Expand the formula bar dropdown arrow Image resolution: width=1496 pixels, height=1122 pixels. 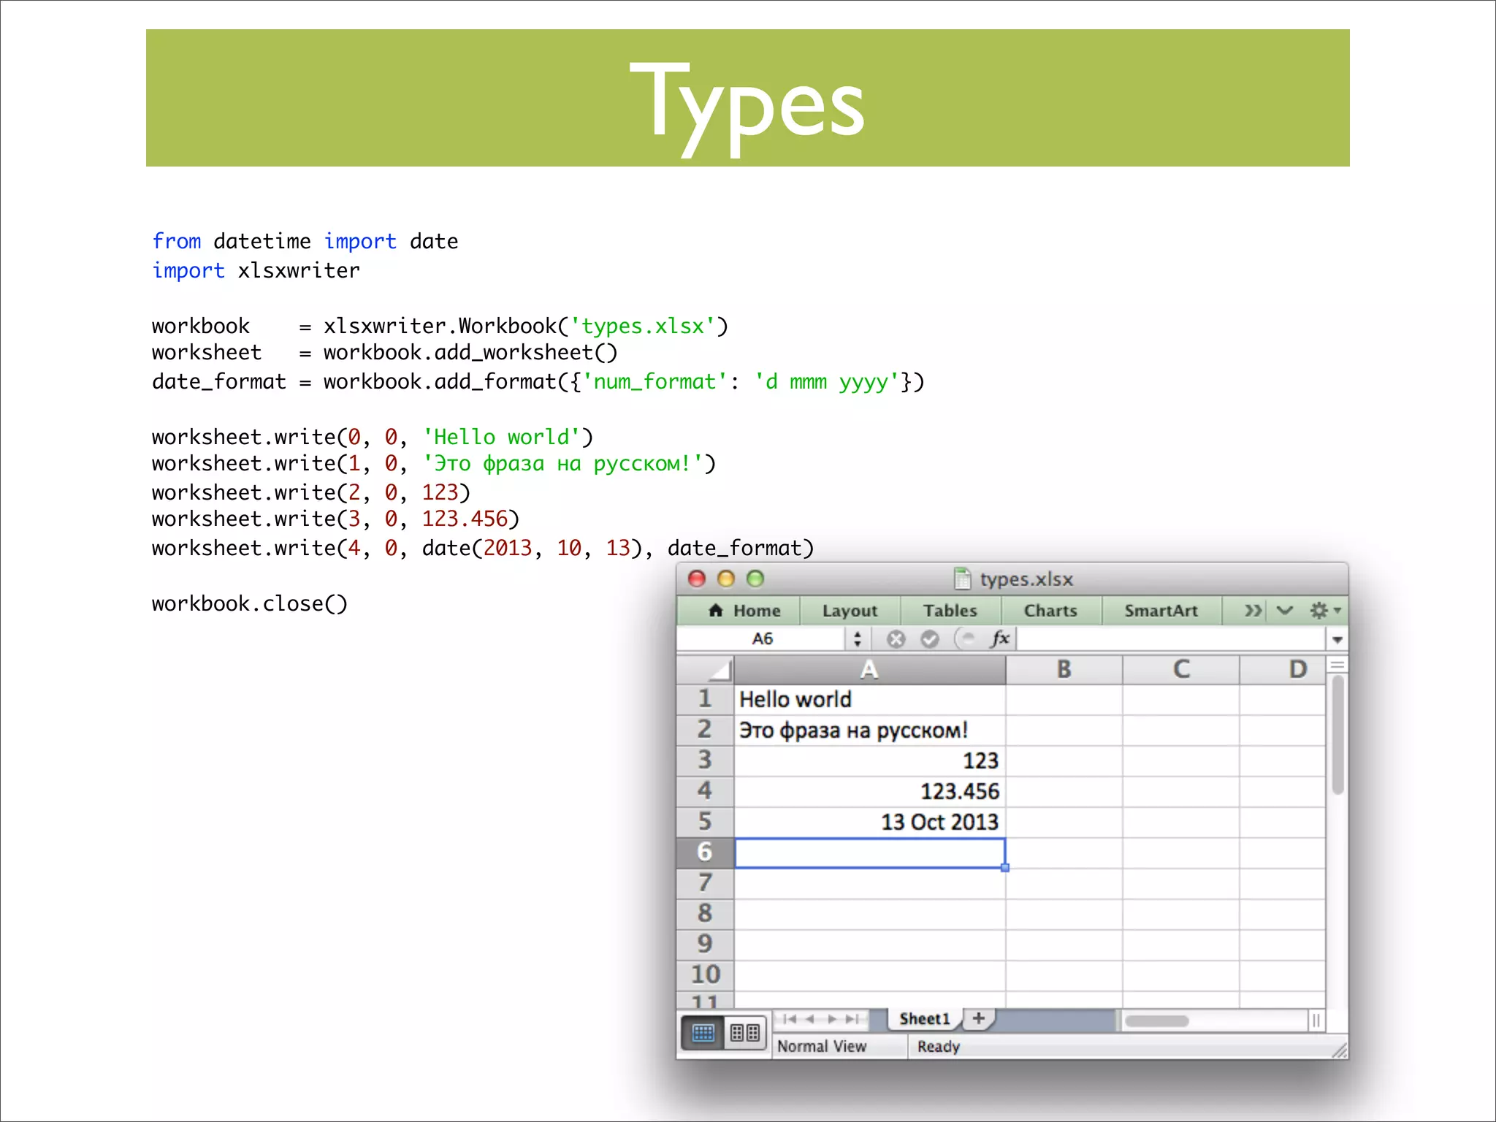1337,640
